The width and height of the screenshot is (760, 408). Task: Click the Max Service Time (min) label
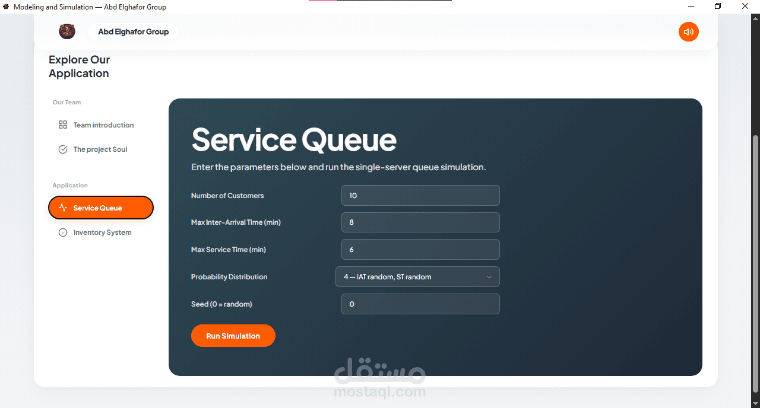coord(229,250)
